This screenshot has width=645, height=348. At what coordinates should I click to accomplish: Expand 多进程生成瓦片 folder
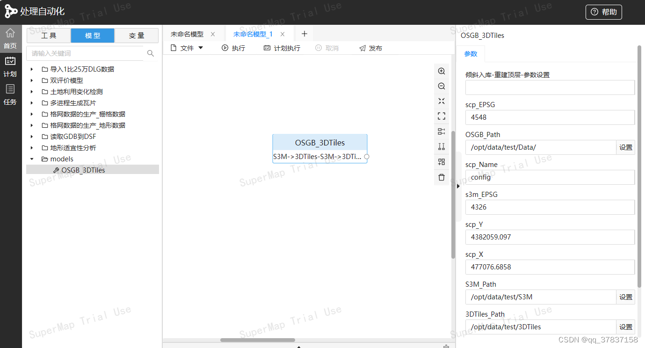click(32, 103)
